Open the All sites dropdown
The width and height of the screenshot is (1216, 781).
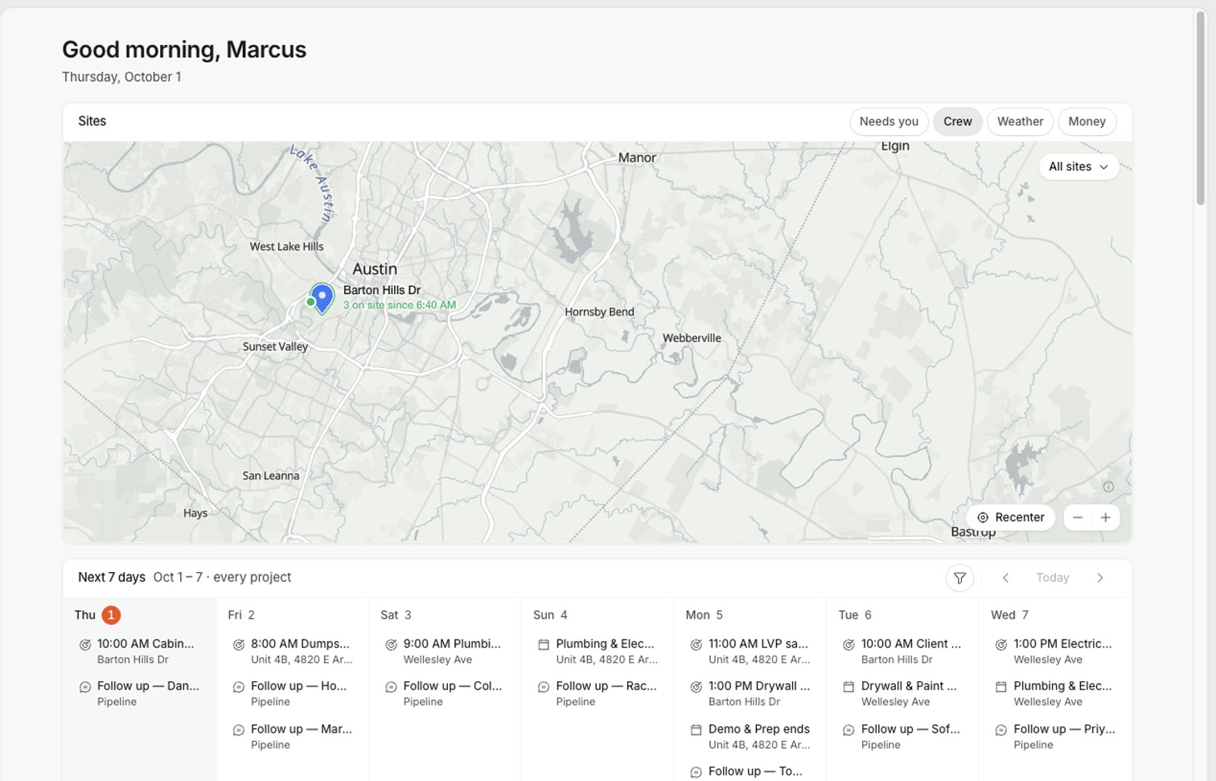tap(1078, 167)
